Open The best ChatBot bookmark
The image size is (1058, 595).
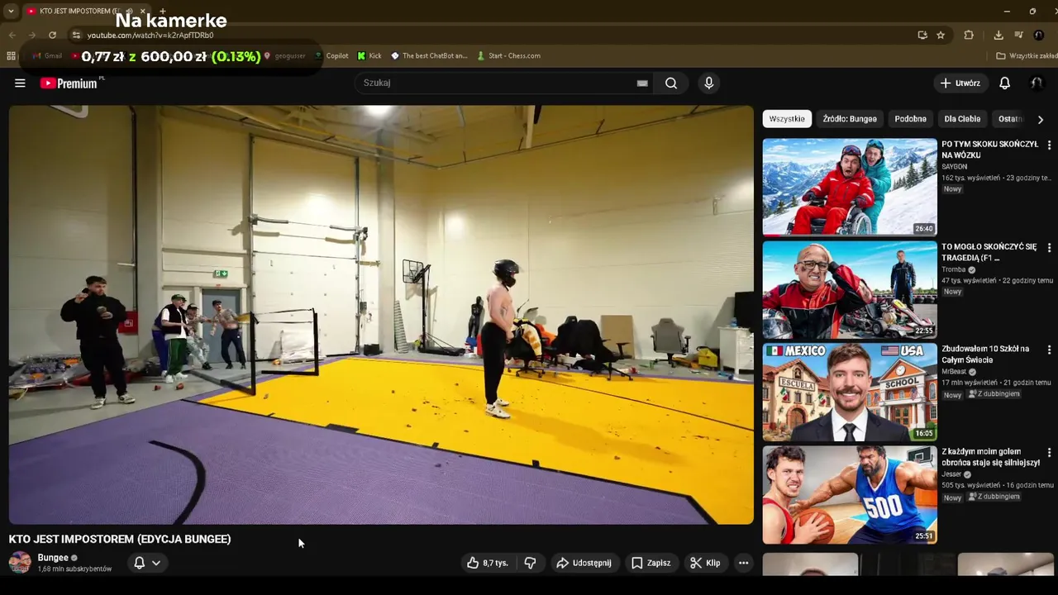pyautogui.click(x=429, y=56)
